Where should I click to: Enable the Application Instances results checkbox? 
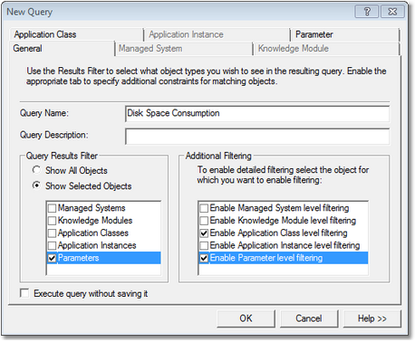[x=52, y=245]
